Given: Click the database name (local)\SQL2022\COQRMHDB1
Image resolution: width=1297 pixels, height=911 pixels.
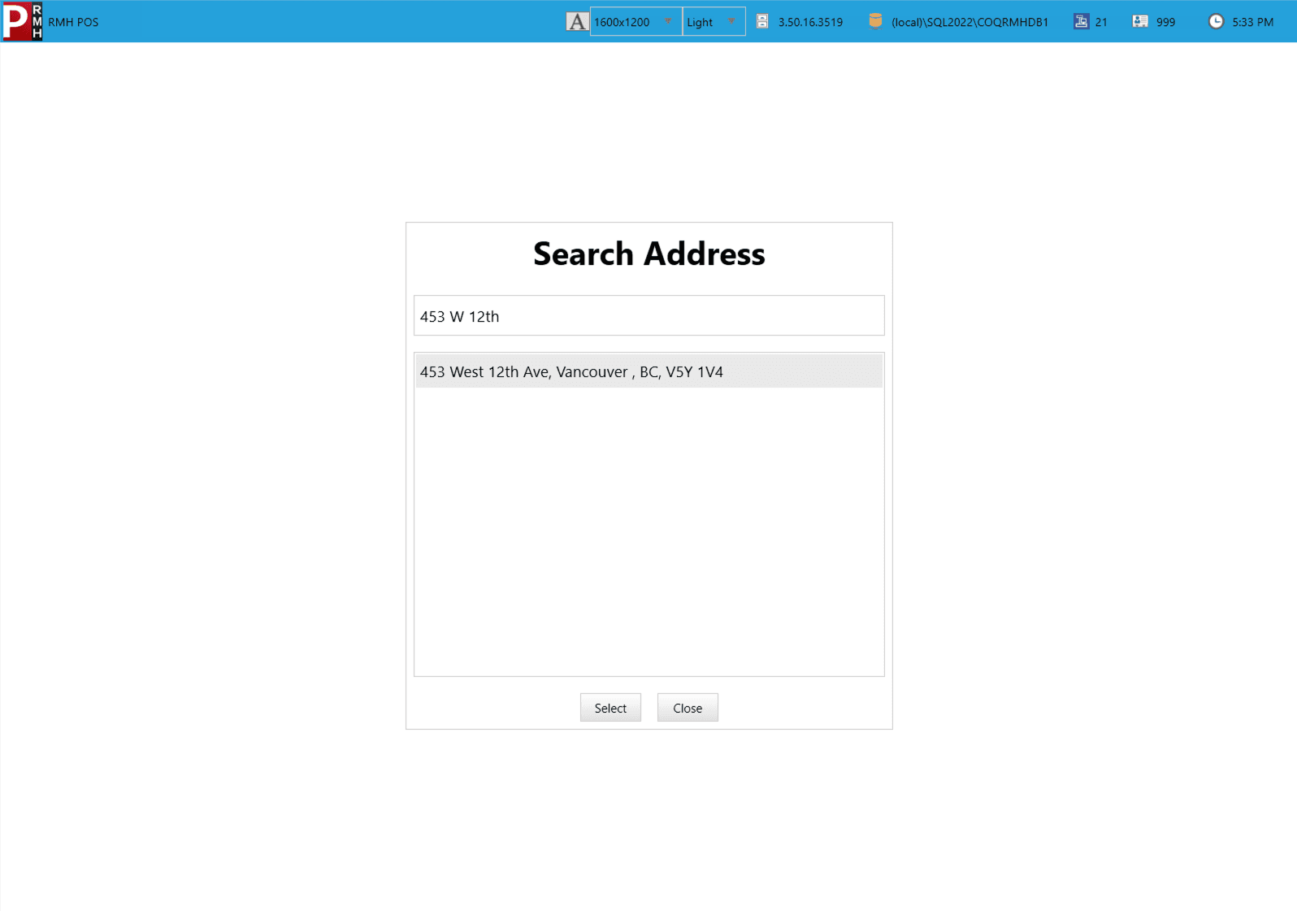Looking at the screenshot, I should click(969, 22).
